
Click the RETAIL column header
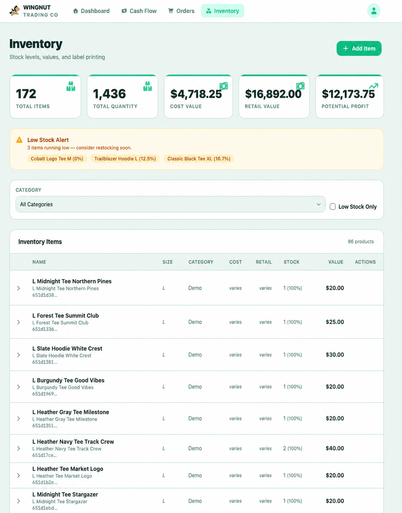coord(264,262)
